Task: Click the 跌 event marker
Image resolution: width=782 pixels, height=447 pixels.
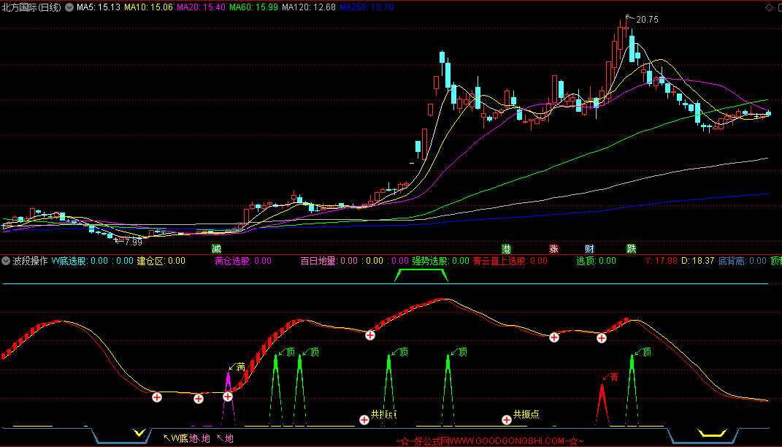Action: point(632,248)
